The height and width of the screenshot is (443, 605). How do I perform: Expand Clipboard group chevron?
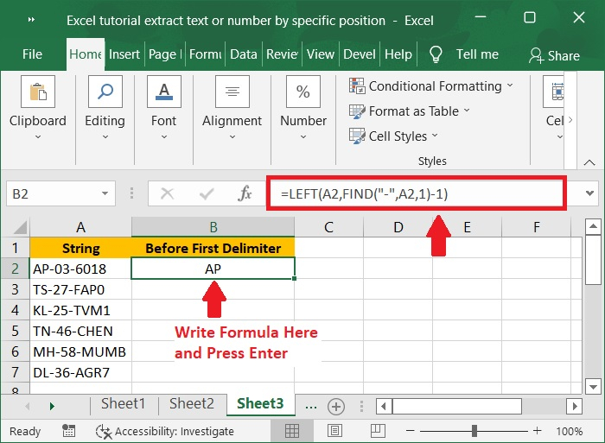point(38,136)
